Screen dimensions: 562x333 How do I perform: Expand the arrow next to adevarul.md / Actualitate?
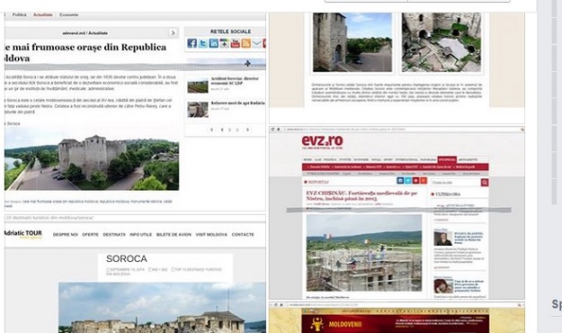174,33
